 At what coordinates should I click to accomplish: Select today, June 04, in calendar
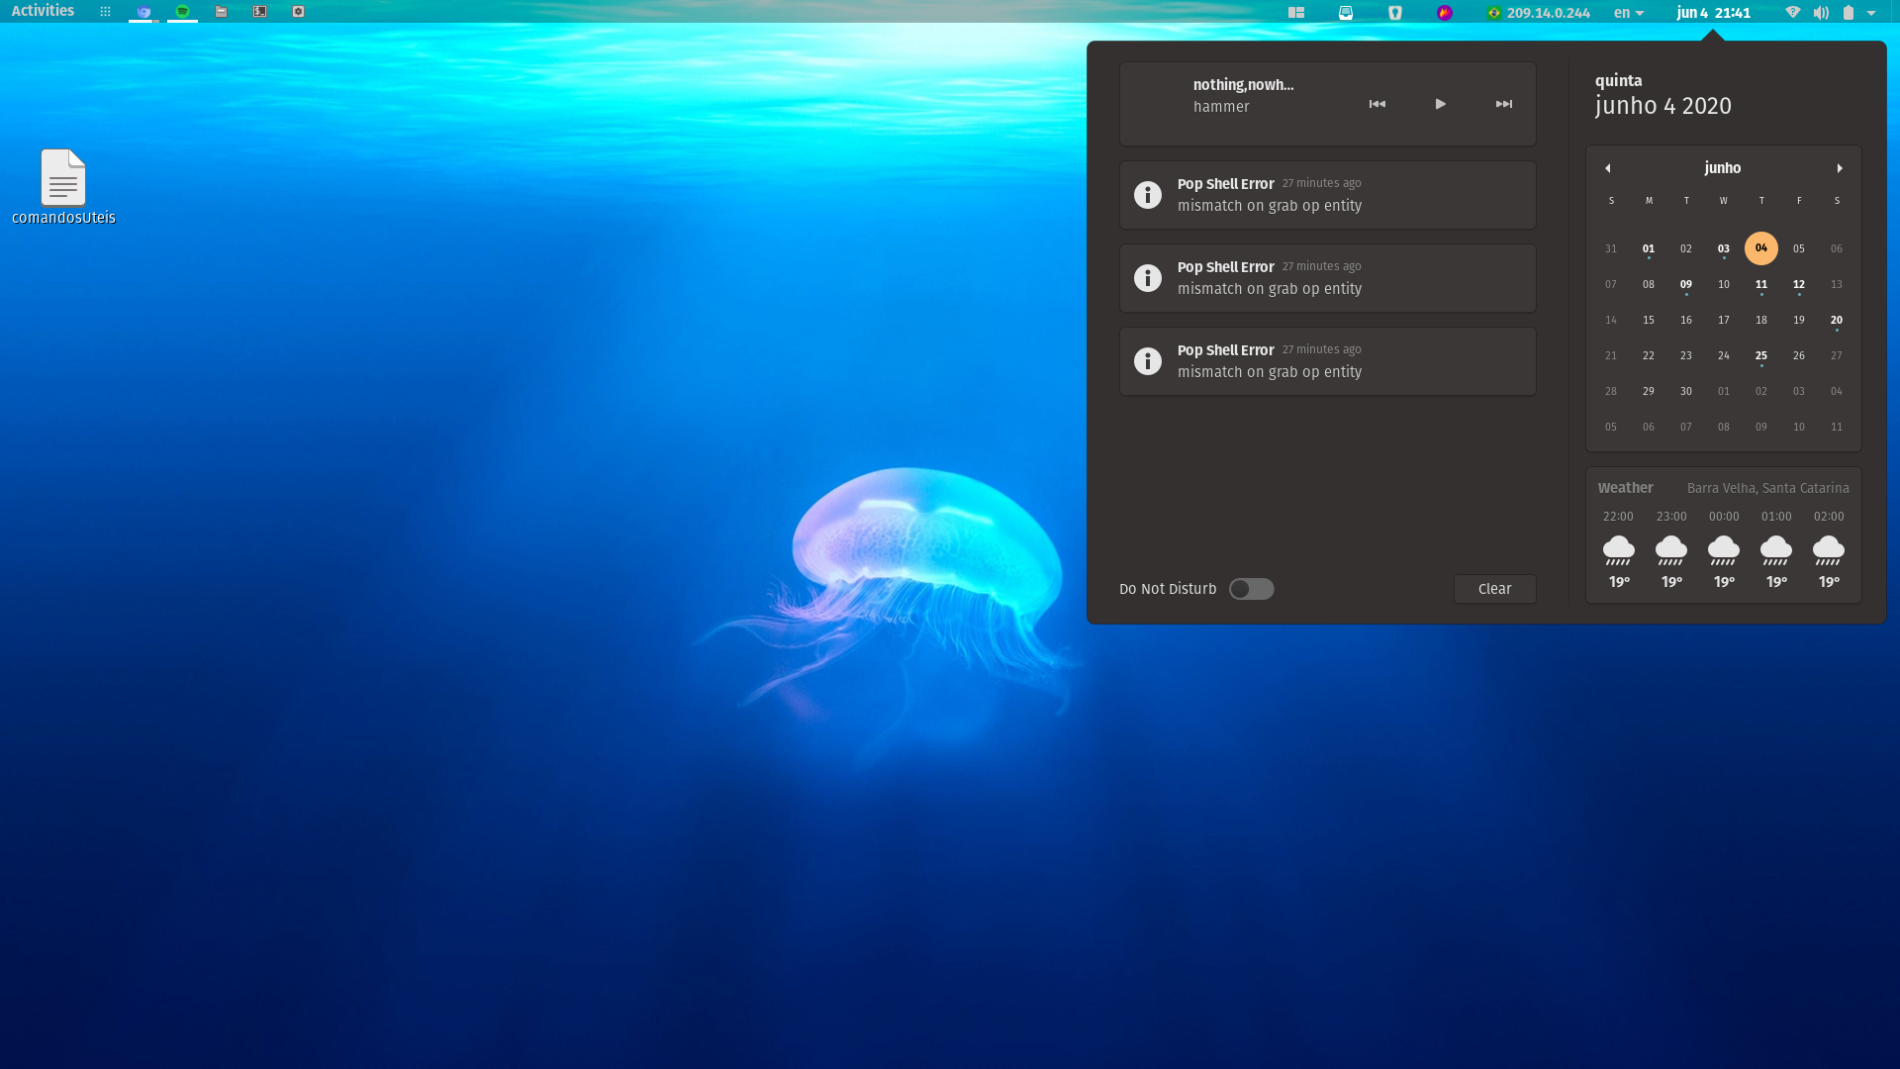1761,248
